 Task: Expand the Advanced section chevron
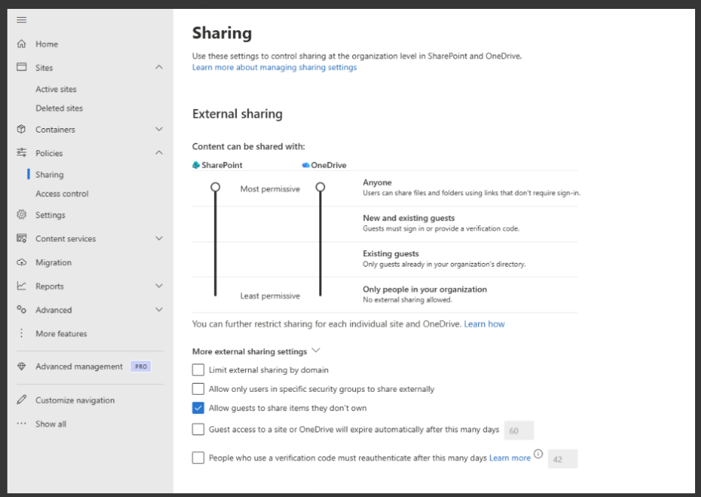[x=158, y=310]
